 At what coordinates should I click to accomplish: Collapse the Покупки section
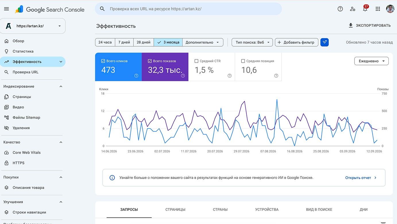click(x=61, y=177)
